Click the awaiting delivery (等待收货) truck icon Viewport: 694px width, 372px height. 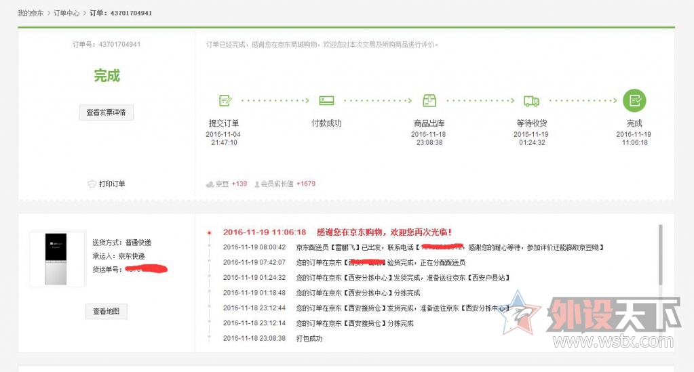click(x=531, y=101)
